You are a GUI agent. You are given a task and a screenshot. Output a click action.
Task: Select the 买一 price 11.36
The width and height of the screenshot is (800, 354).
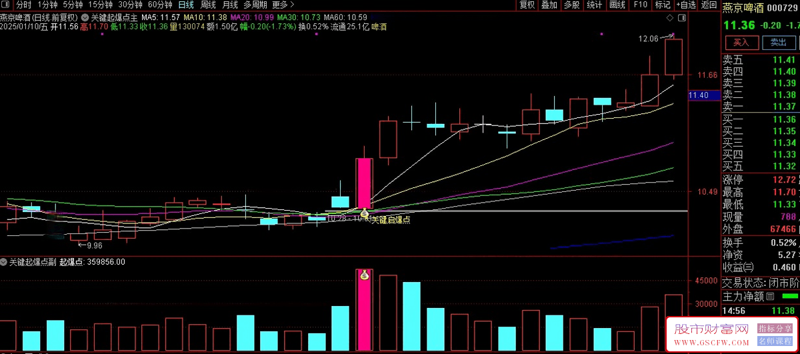[784, 120]
